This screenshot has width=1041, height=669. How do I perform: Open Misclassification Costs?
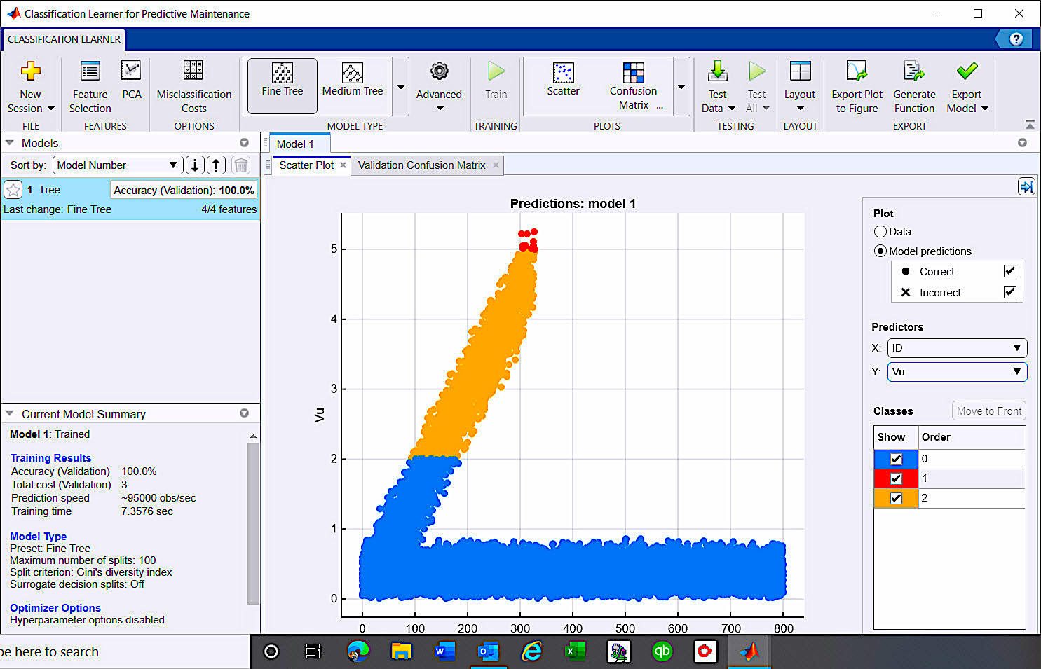tap(194, 88)
